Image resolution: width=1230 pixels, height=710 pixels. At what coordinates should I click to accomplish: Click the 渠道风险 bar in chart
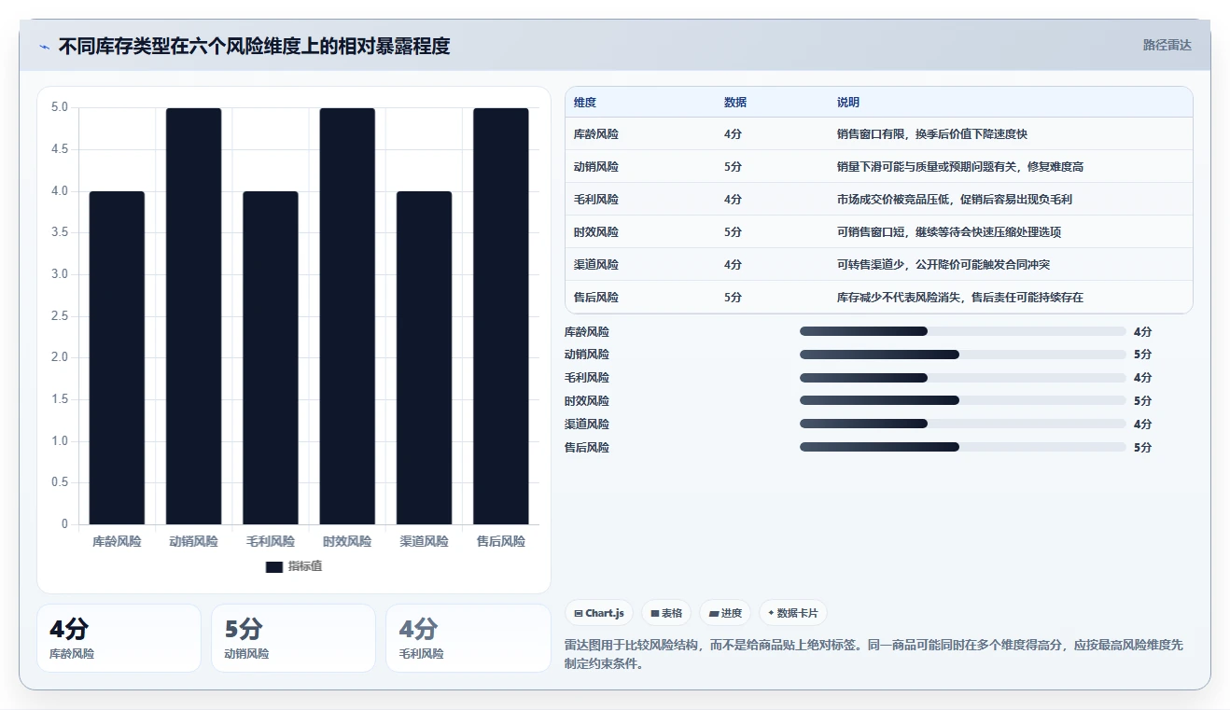[x=424, y=357]
